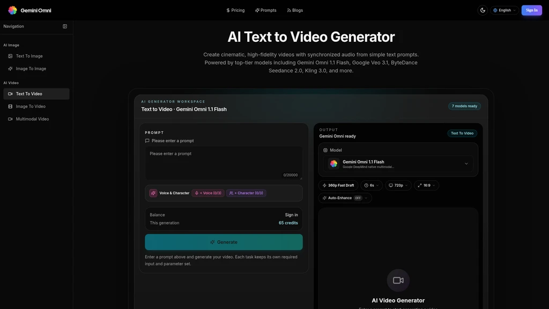Click the Image To Image sparkle icon

click(x=10, y=69)
